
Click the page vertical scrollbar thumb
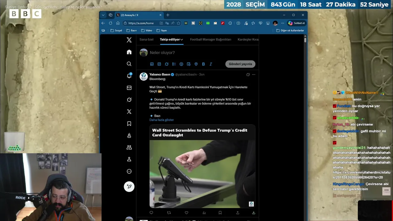click(305, 40)
